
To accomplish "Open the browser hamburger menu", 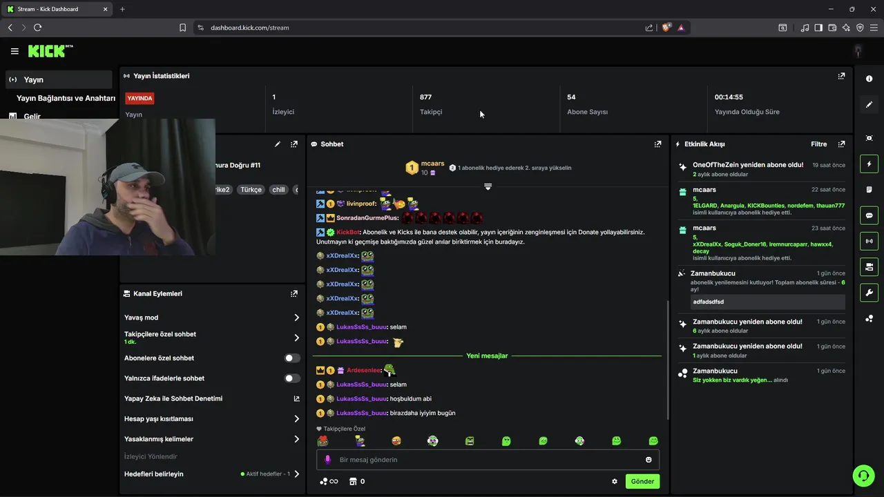I will 874,28.
